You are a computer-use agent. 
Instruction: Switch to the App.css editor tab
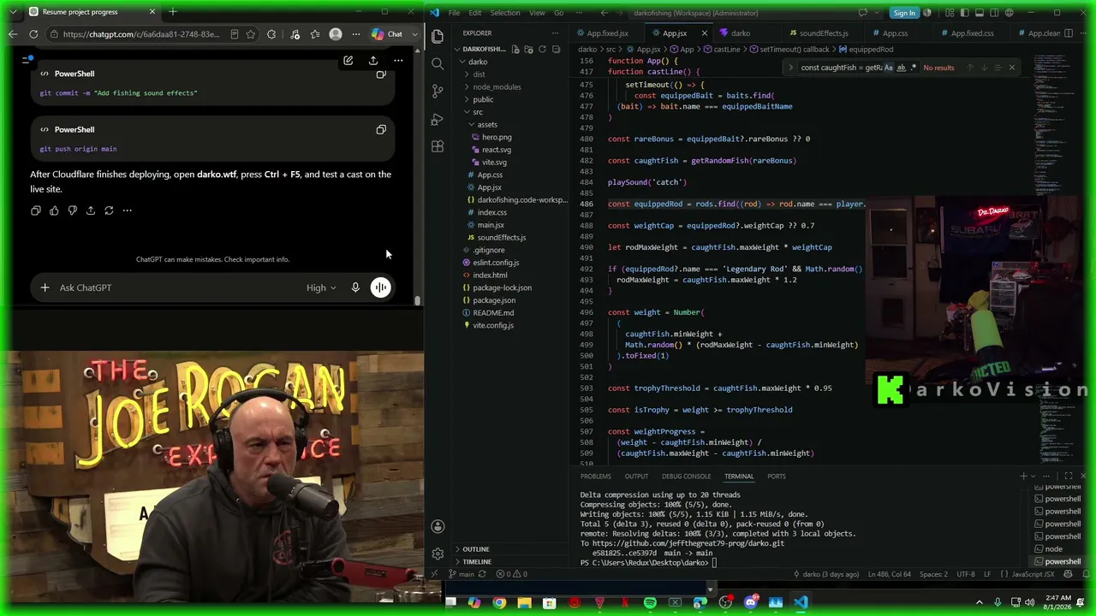895,33
